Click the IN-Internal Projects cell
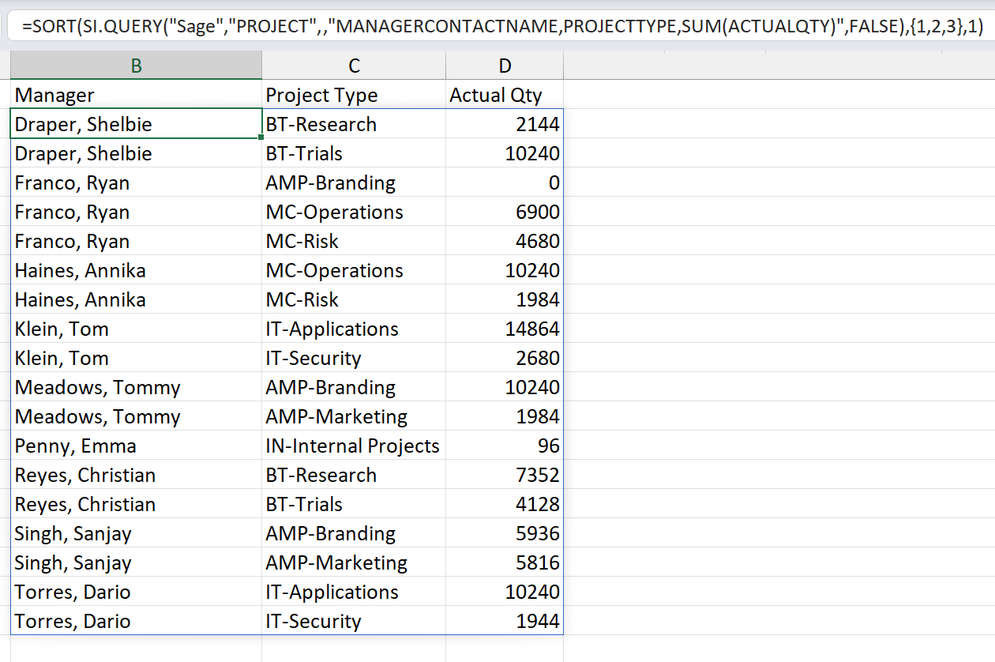The width and height of the screenshot is (995, 662). [354, 446]
